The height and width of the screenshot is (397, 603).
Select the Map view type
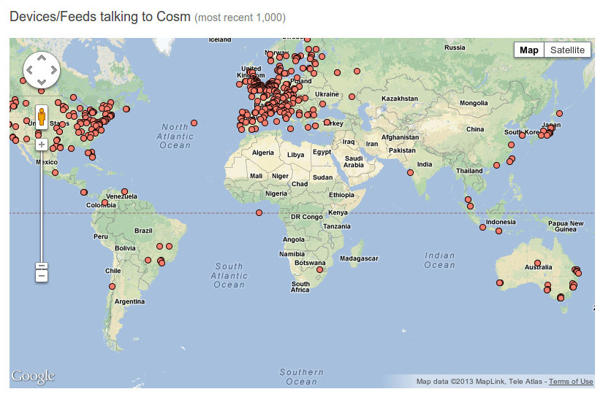click(529, 50)
